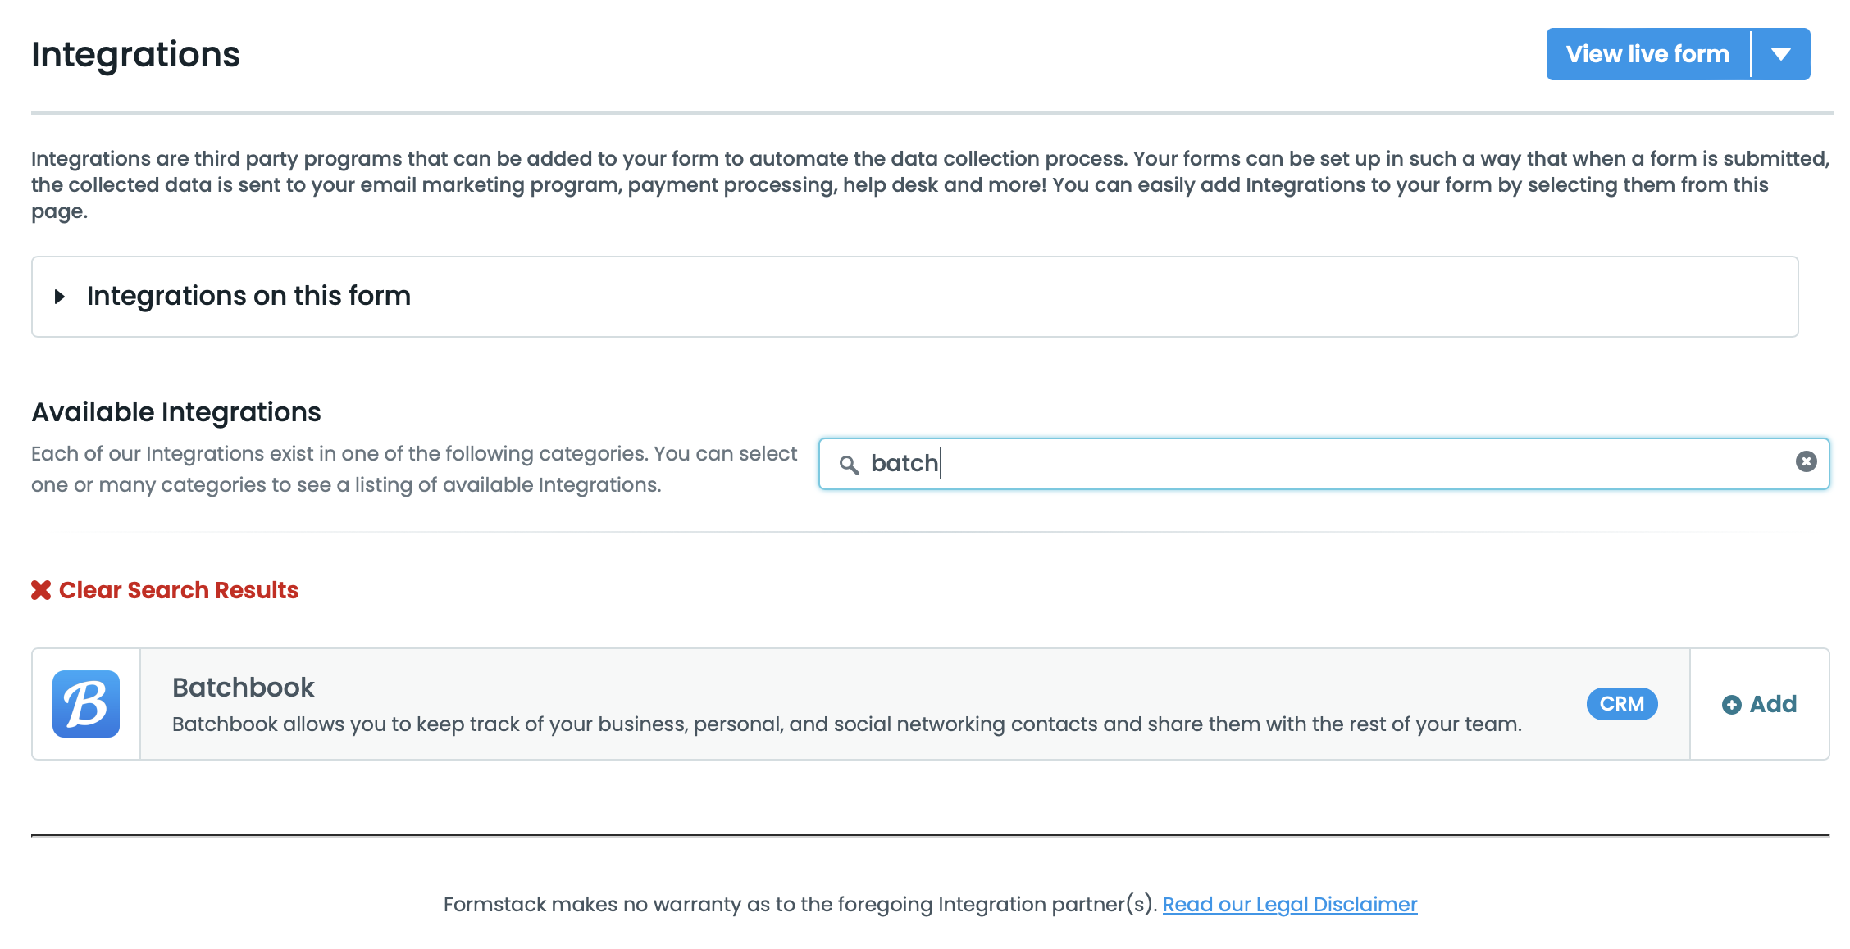
Task: Click the CRM category badge
Action: (x=1621, y=704)
